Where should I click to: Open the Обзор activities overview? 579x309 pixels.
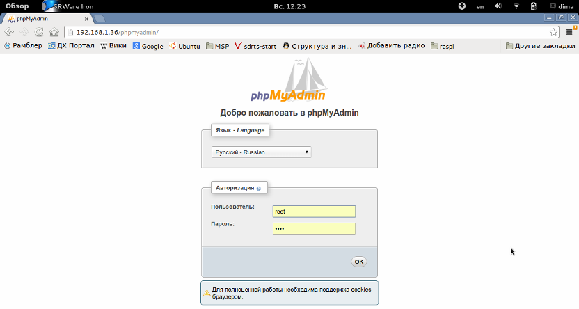pos(17,6)
